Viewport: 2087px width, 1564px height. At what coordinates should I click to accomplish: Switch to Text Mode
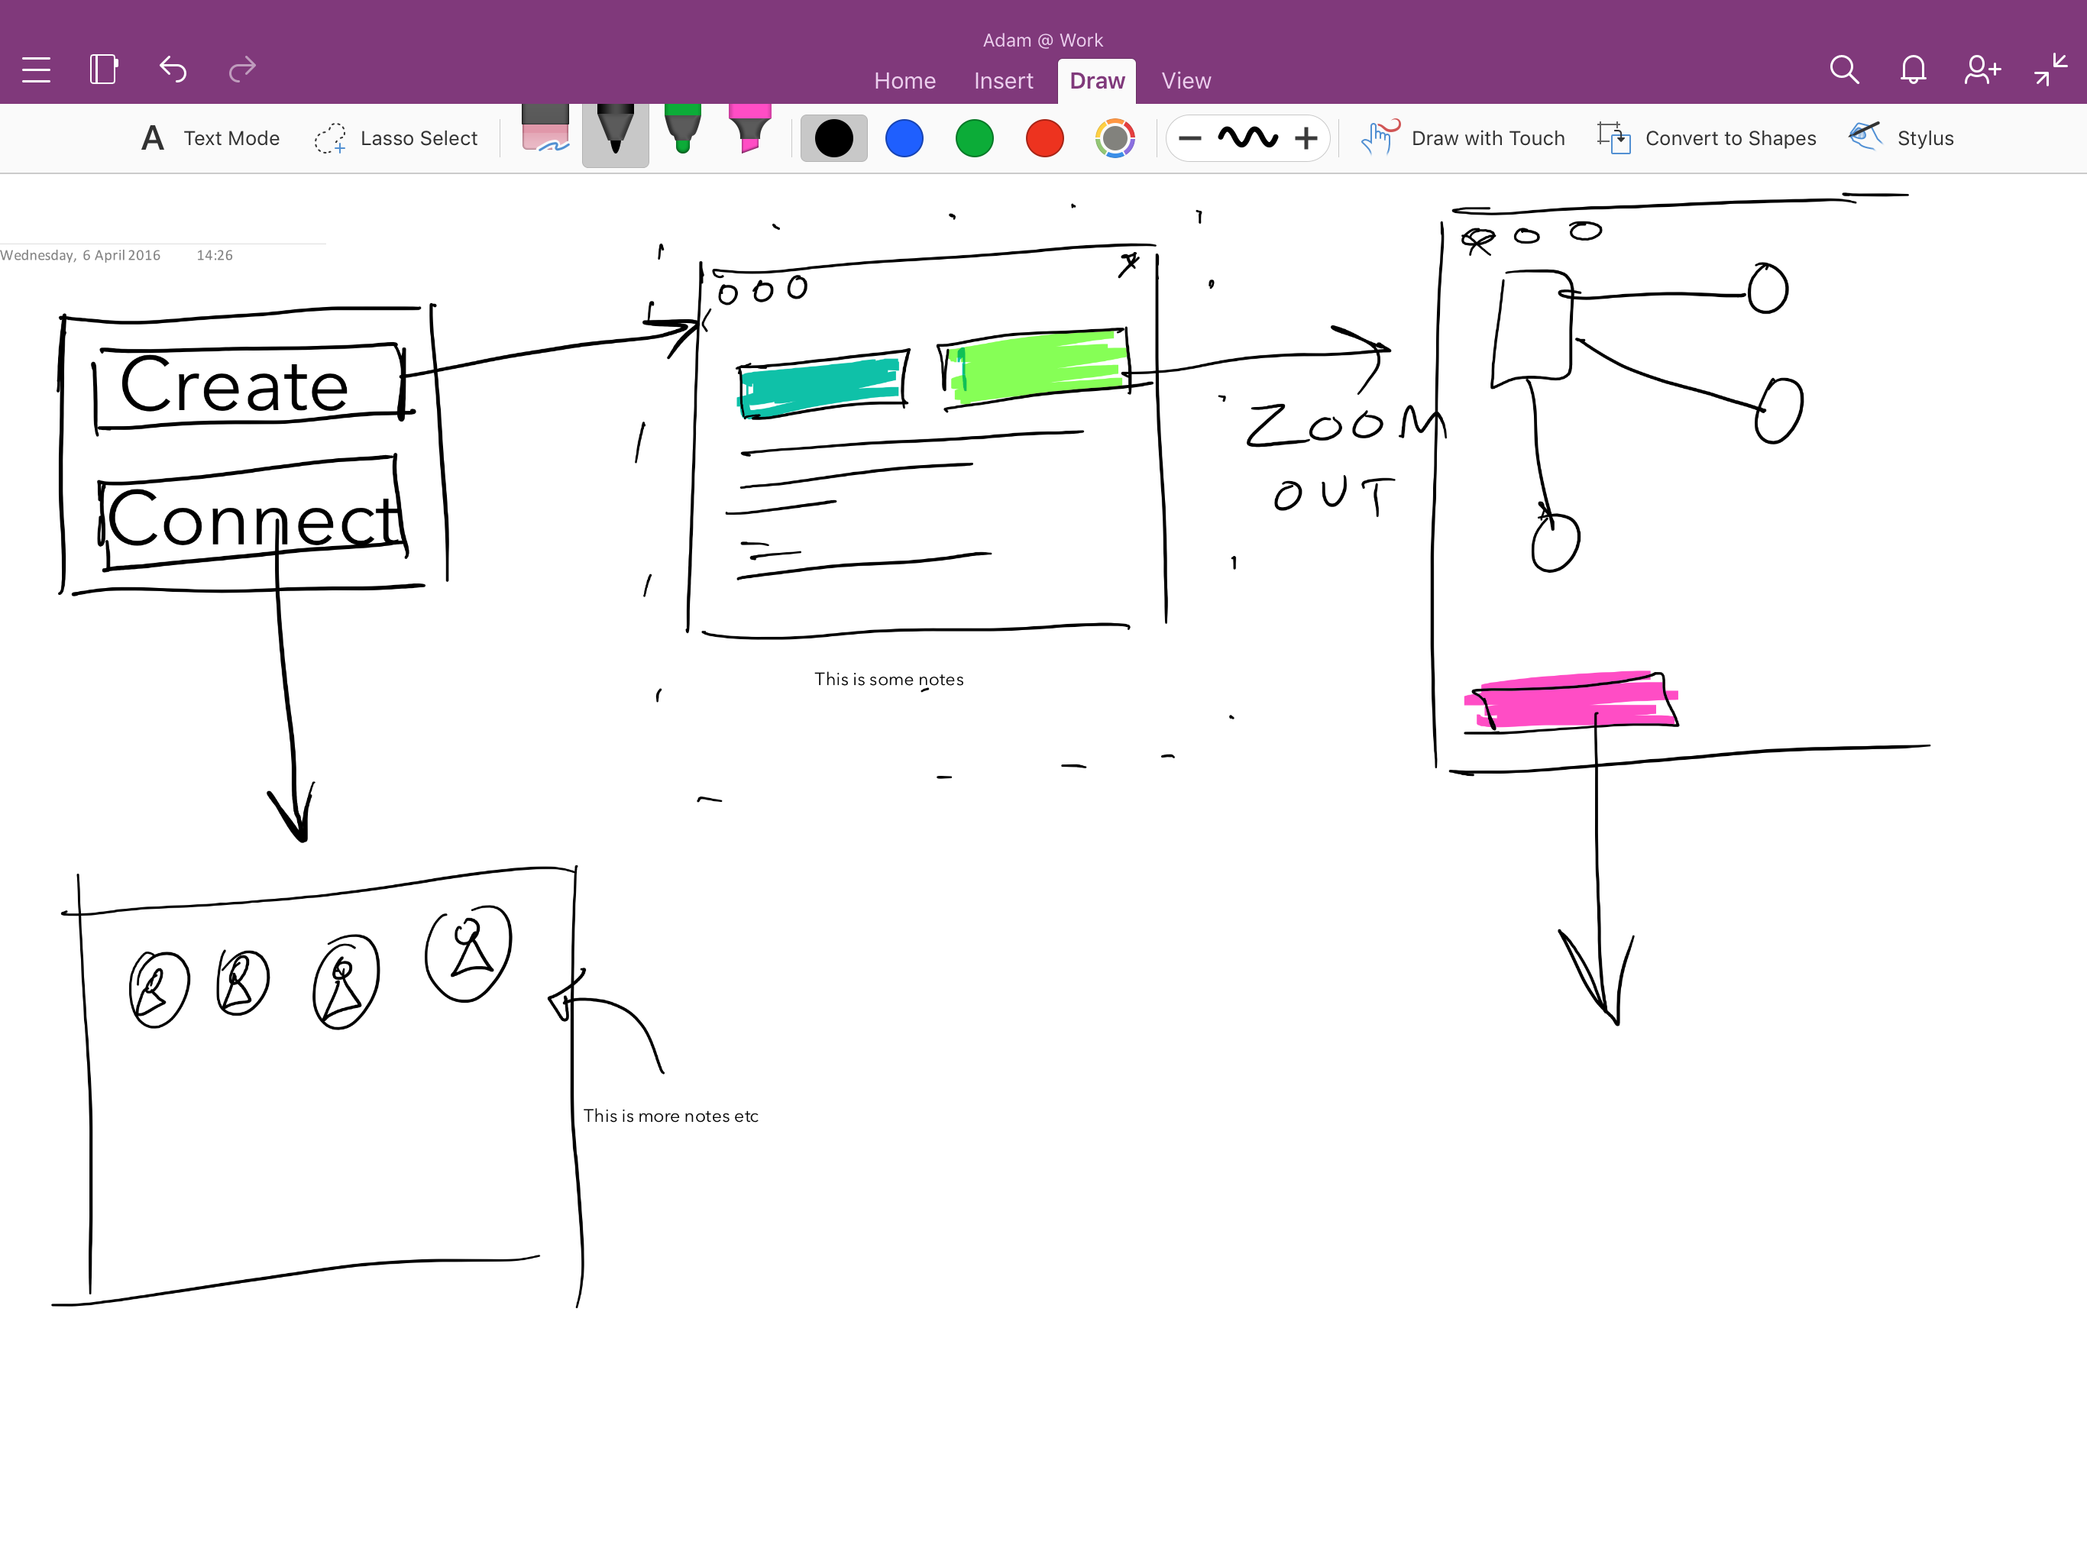210,139
